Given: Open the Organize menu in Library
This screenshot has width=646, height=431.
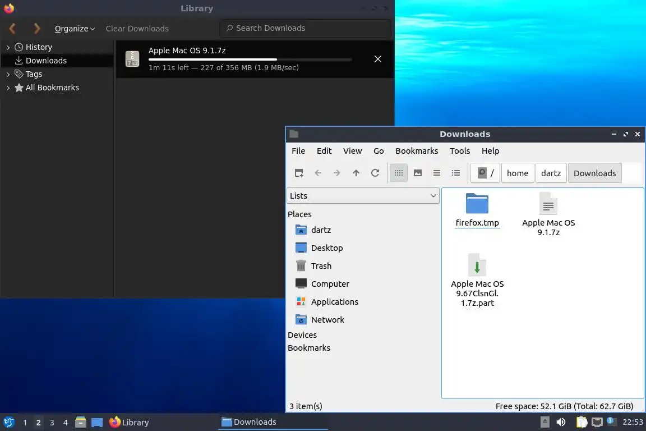Looking at the screenshot, I should [75, 29].
